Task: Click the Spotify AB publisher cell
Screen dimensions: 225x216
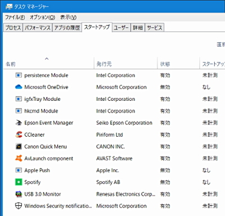Action: [108, 182]
